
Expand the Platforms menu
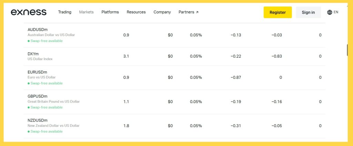coord(110,12)
